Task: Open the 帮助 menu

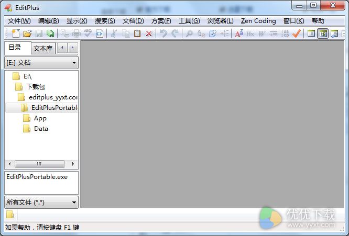Action: [x=318, y=21]
